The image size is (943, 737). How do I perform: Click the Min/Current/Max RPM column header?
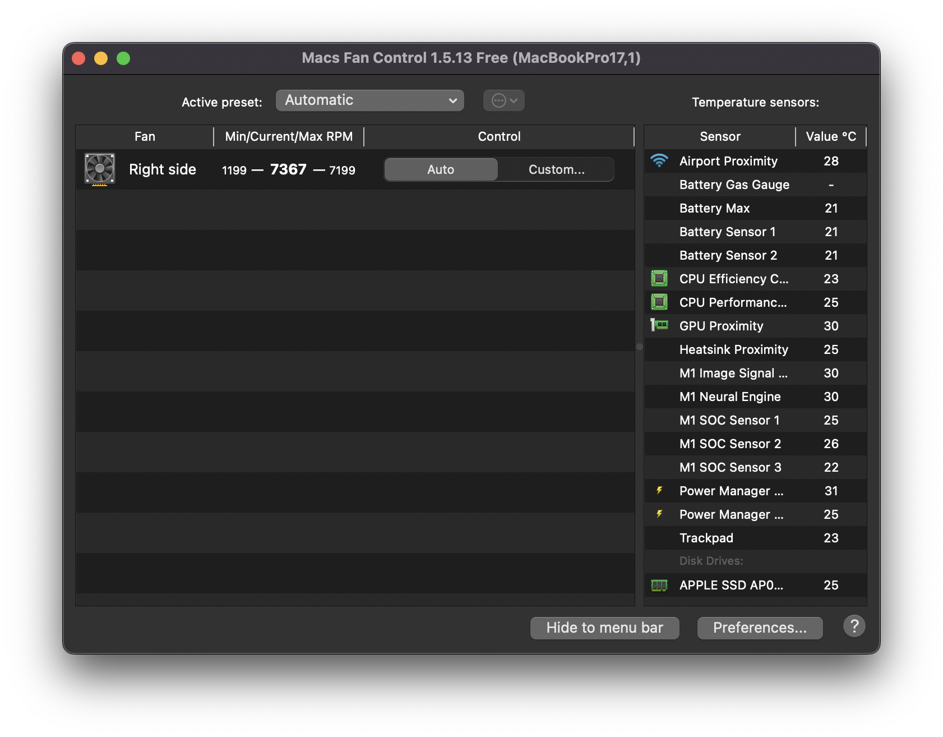click(289, 136)
